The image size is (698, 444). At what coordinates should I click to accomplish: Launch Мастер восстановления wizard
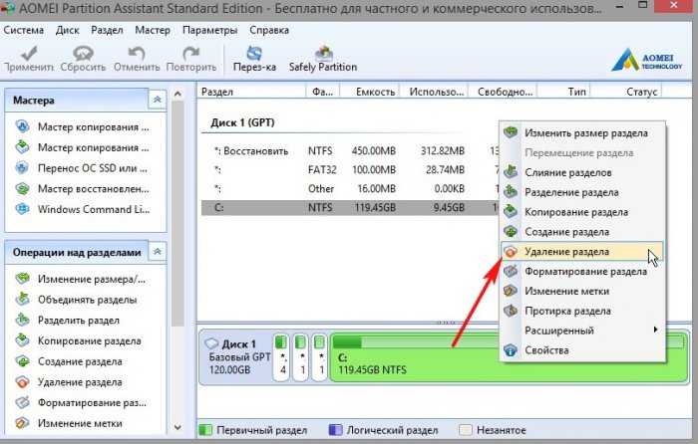pyautogui.click(x=82, y=189)
